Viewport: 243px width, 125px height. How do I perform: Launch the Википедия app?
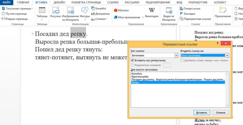click(x=152, y=13)
